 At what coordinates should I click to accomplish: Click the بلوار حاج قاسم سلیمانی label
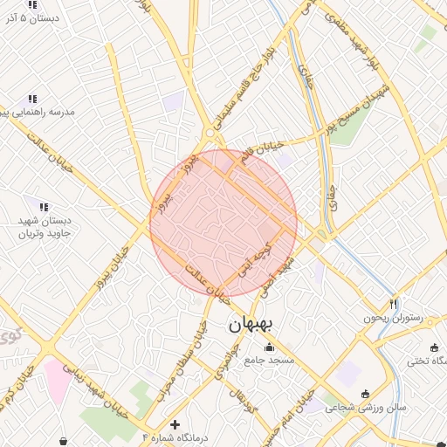(x=244, y=89)
